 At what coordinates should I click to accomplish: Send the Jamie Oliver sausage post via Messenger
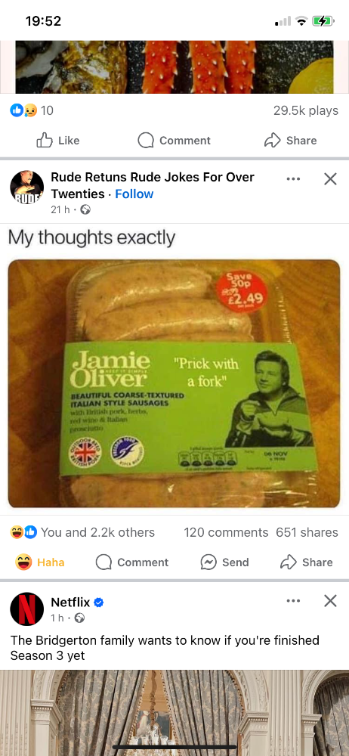click(x=224, y=562)
